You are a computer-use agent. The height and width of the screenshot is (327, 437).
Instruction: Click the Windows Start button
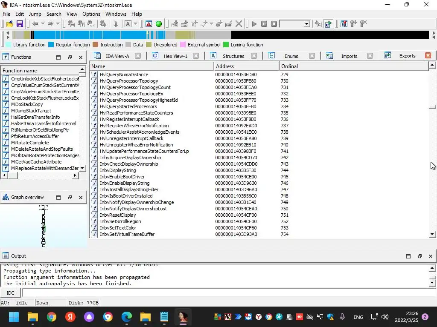(14, 317)
